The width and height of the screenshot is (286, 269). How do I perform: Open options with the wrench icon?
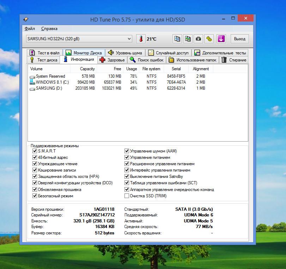[x=209, y=39]
